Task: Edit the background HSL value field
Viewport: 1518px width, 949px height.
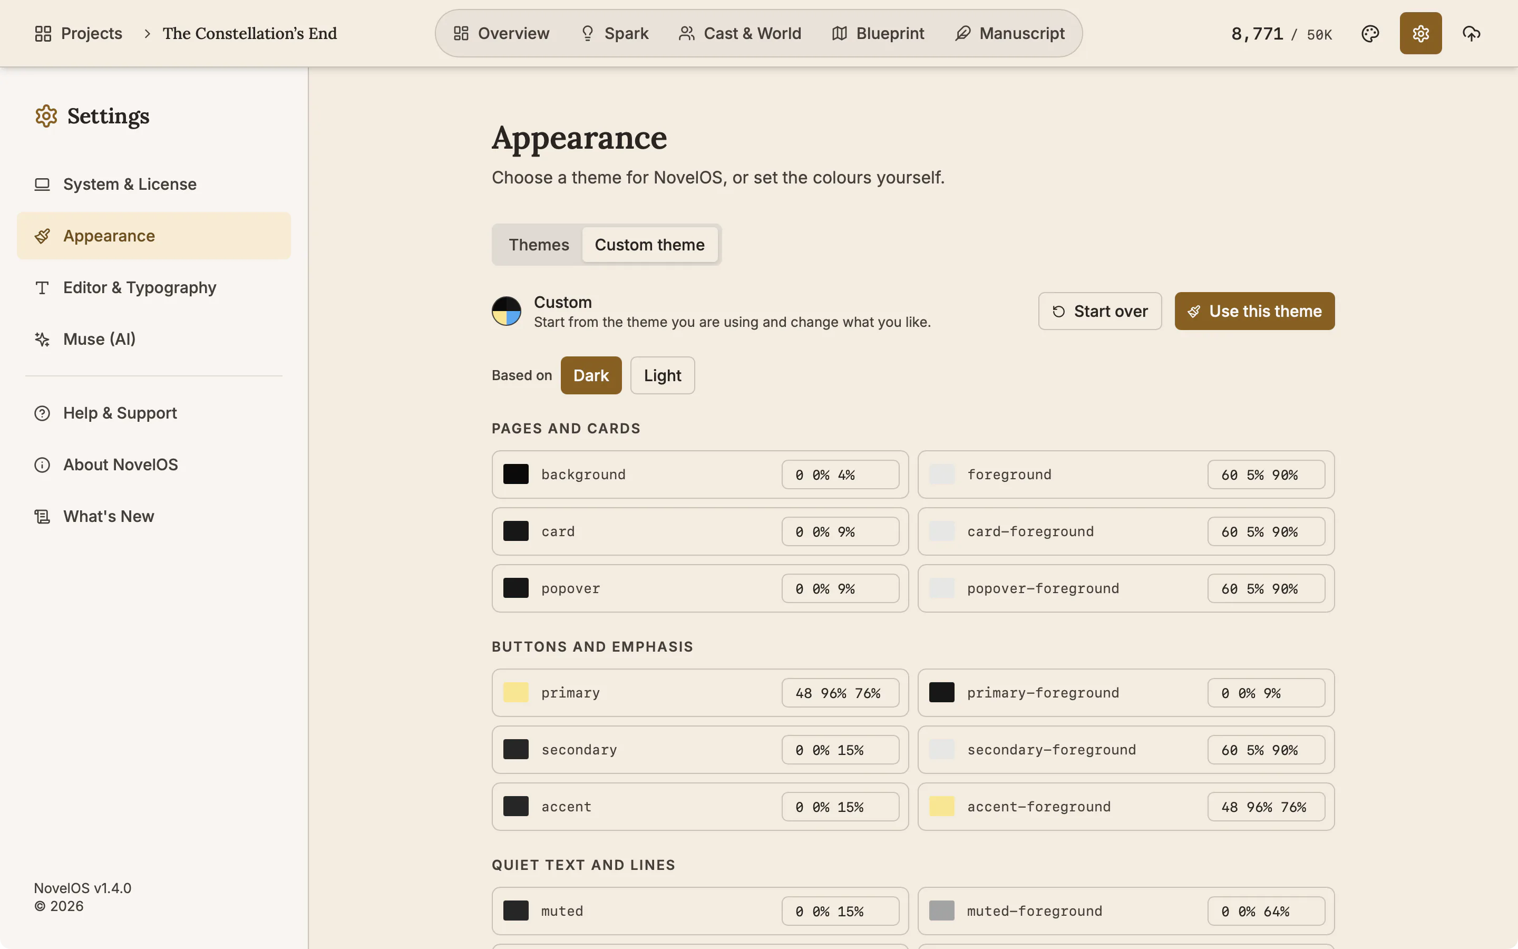Action: point(840,475)
